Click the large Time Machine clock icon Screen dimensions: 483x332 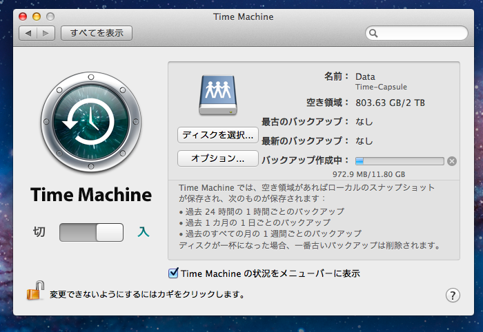[x=91, y=122]
